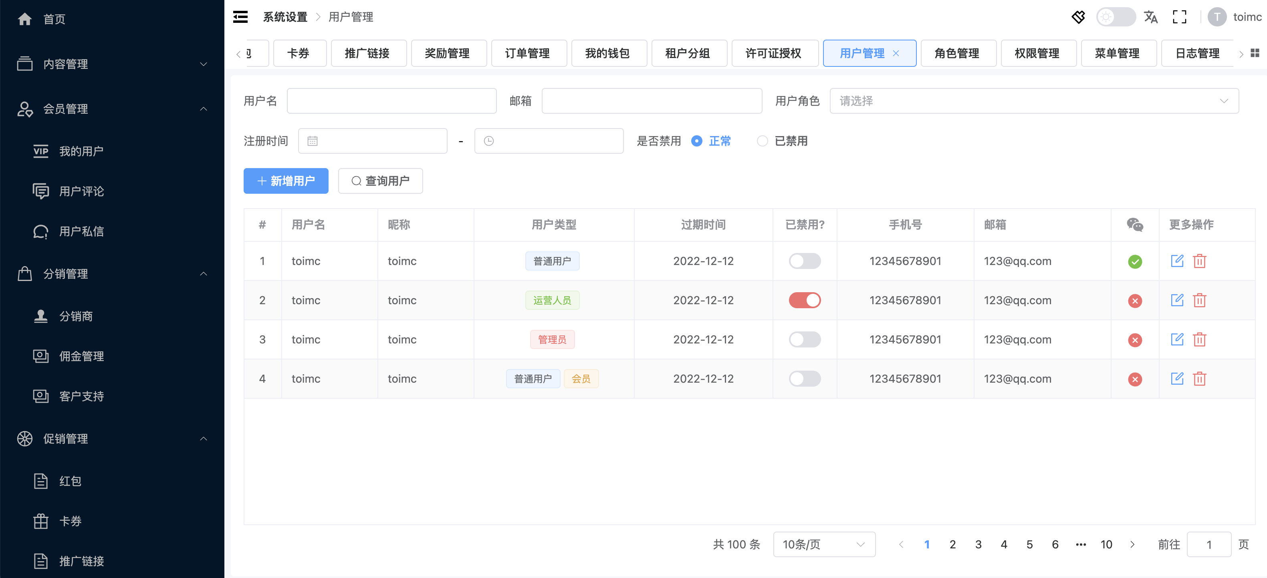1267x578 pixels.
Task: Open 用户评论 in the sidebar
Action: pos(81,191)
